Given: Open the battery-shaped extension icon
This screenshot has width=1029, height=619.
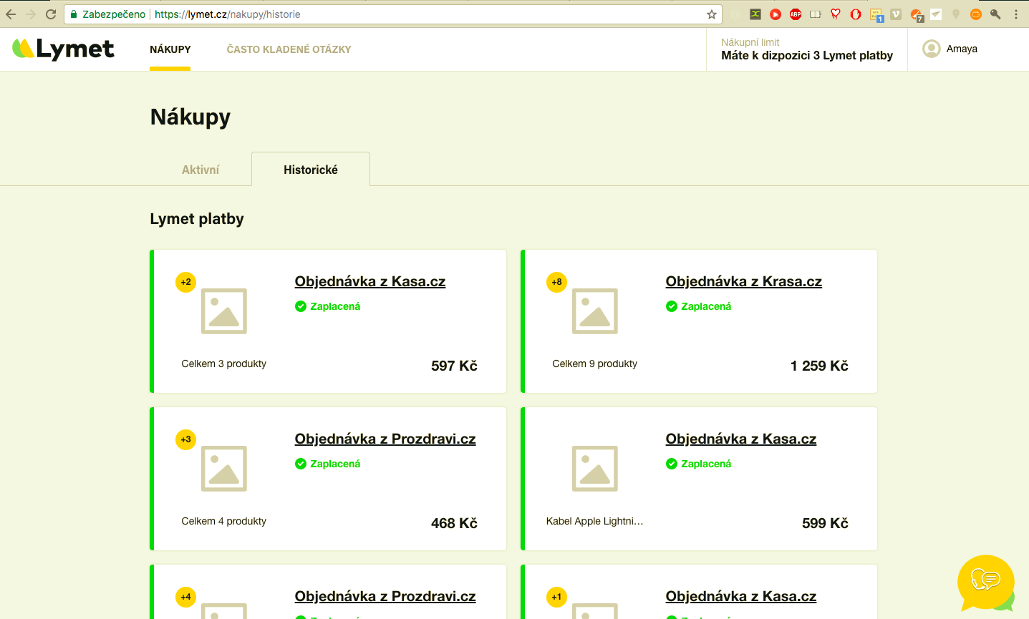Looking at the screenshot, I should [816, 14].
